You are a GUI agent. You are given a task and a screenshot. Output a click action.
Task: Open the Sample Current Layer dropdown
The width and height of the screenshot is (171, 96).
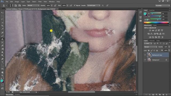(94, 5)
